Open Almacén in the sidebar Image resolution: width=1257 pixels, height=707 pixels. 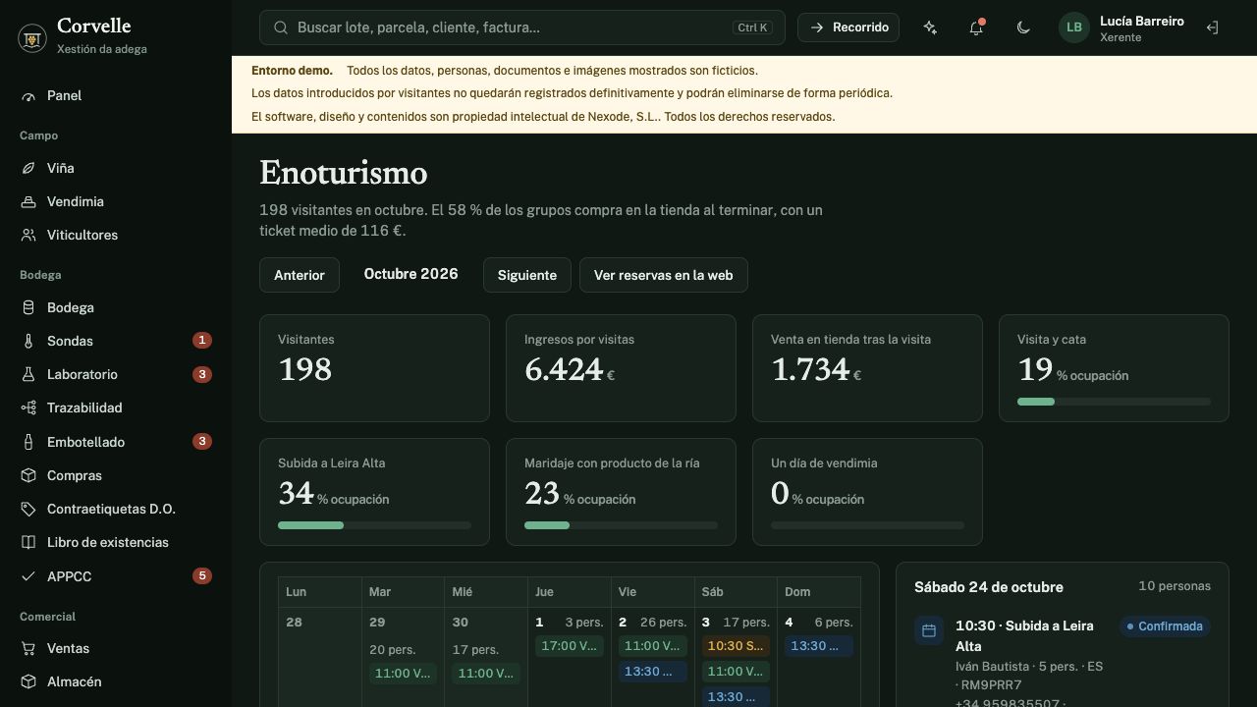(116, 682)
